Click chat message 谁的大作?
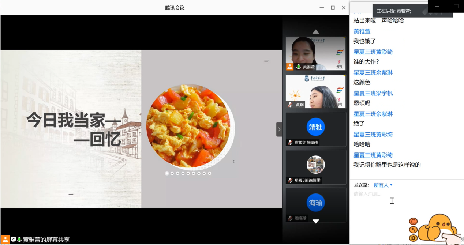 click(x=366, y=62)
